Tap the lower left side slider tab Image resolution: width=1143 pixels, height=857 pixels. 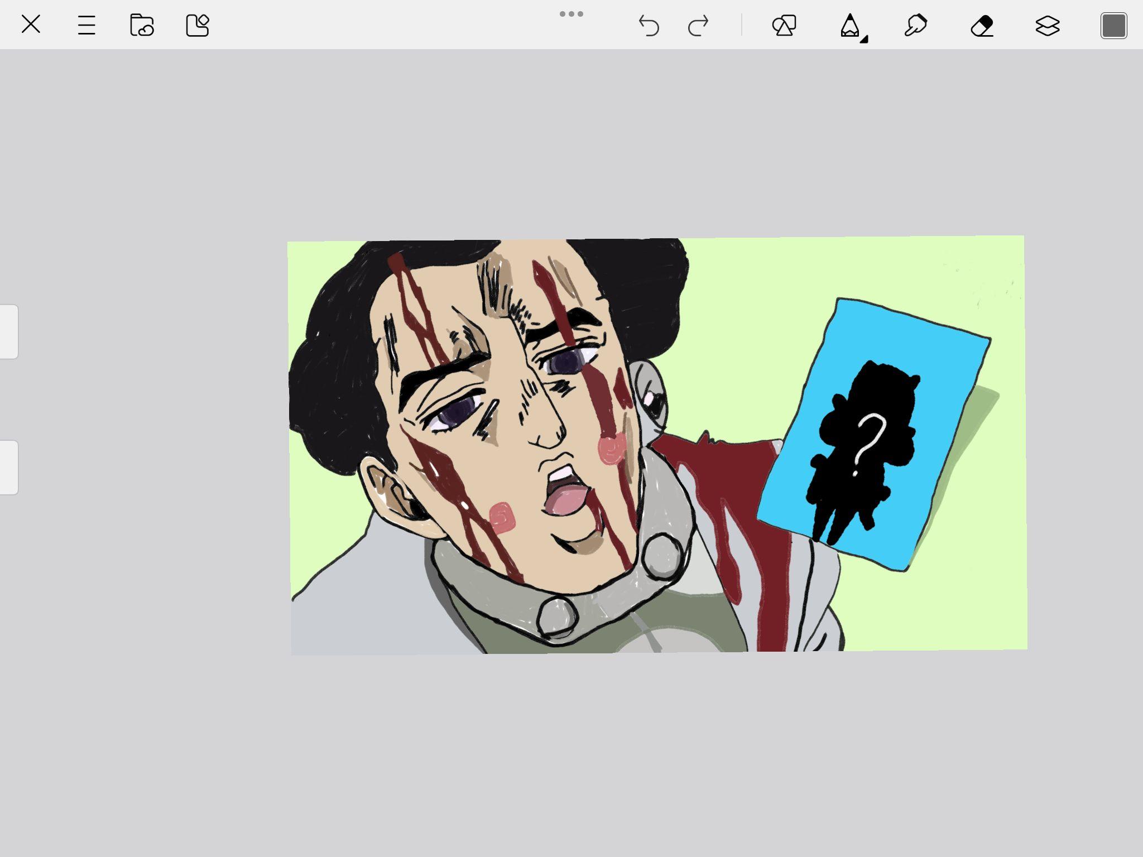tap(9, 467)
